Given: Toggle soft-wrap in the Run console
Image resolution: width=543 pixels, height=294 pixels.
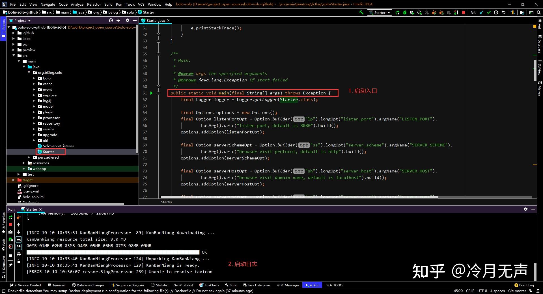Looking at the screenshot, I should click(19, 239).
